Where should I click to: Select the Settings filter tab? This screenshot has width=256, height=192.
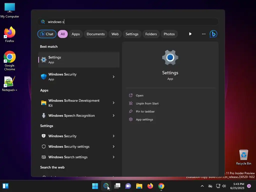pos(132,34)
